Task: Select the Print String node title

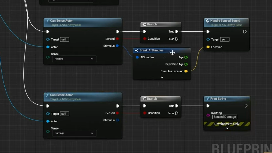Action: click(x=218, y=99)
